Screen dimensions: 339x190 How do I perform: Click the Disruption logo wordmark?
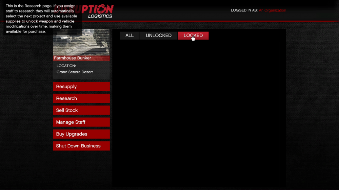coord(98,9)
